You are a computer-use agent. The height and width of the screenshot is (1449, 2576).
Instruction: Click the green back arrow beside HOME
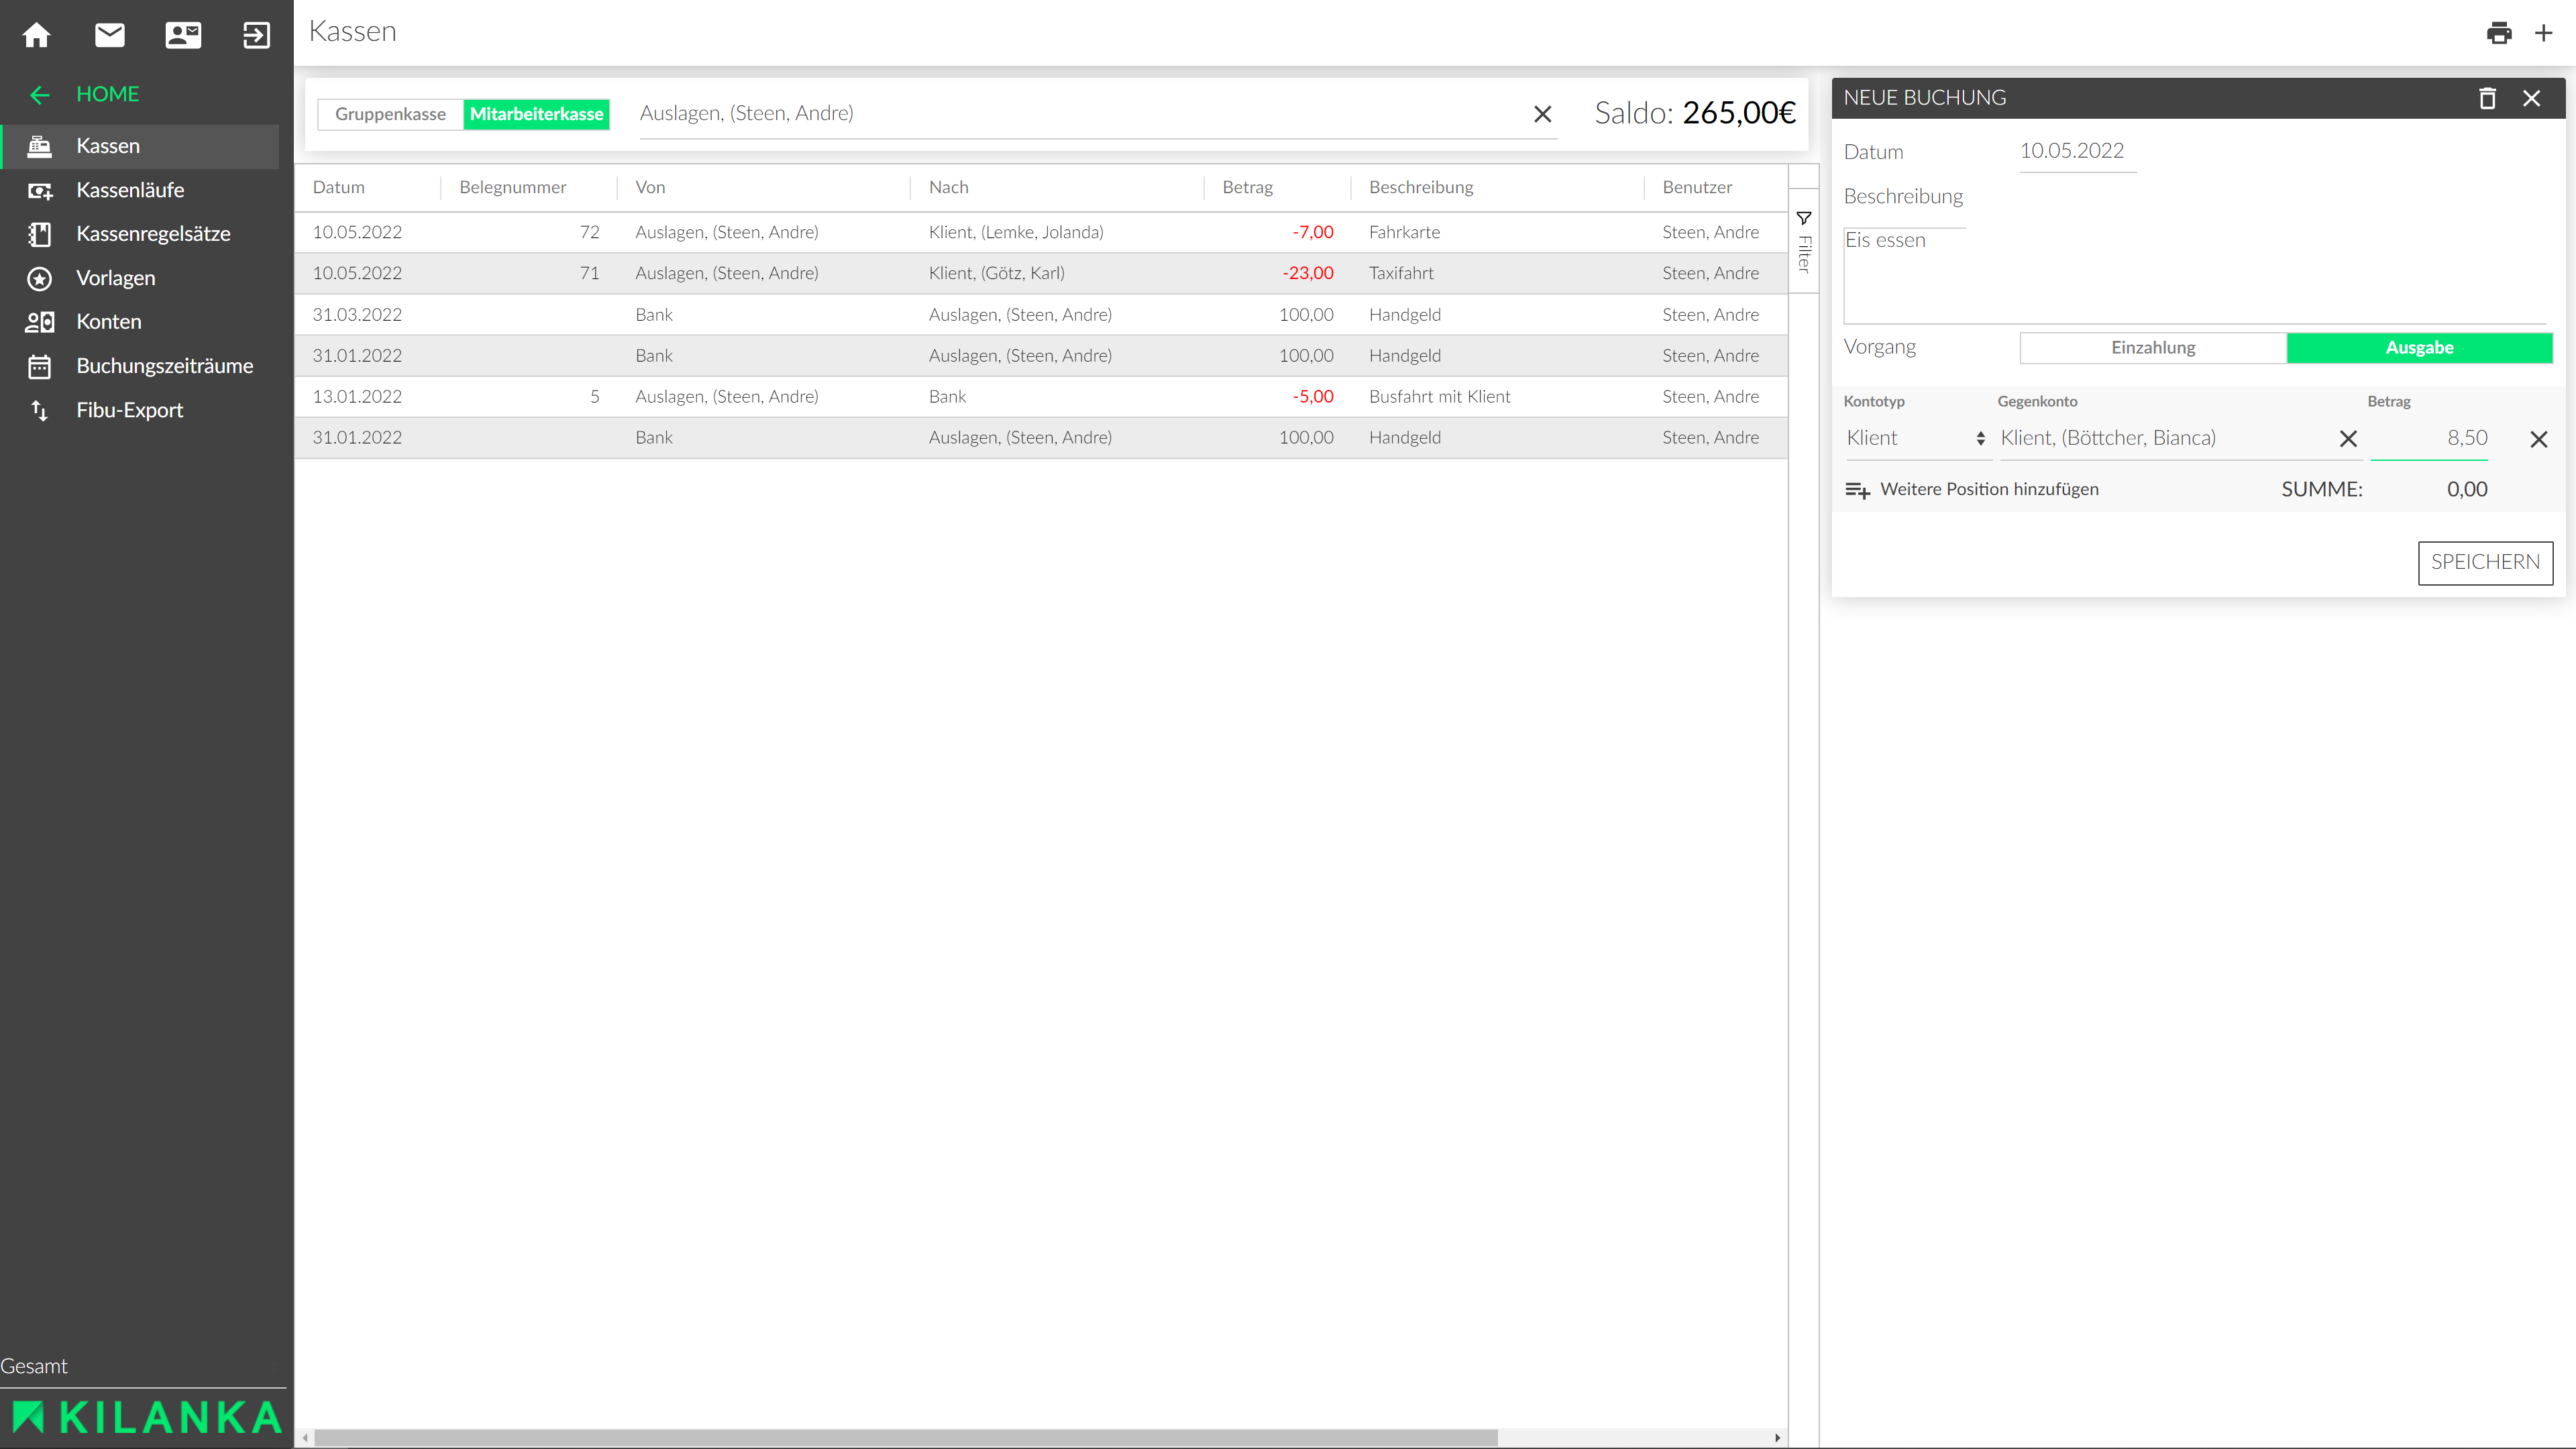[40, 95]
